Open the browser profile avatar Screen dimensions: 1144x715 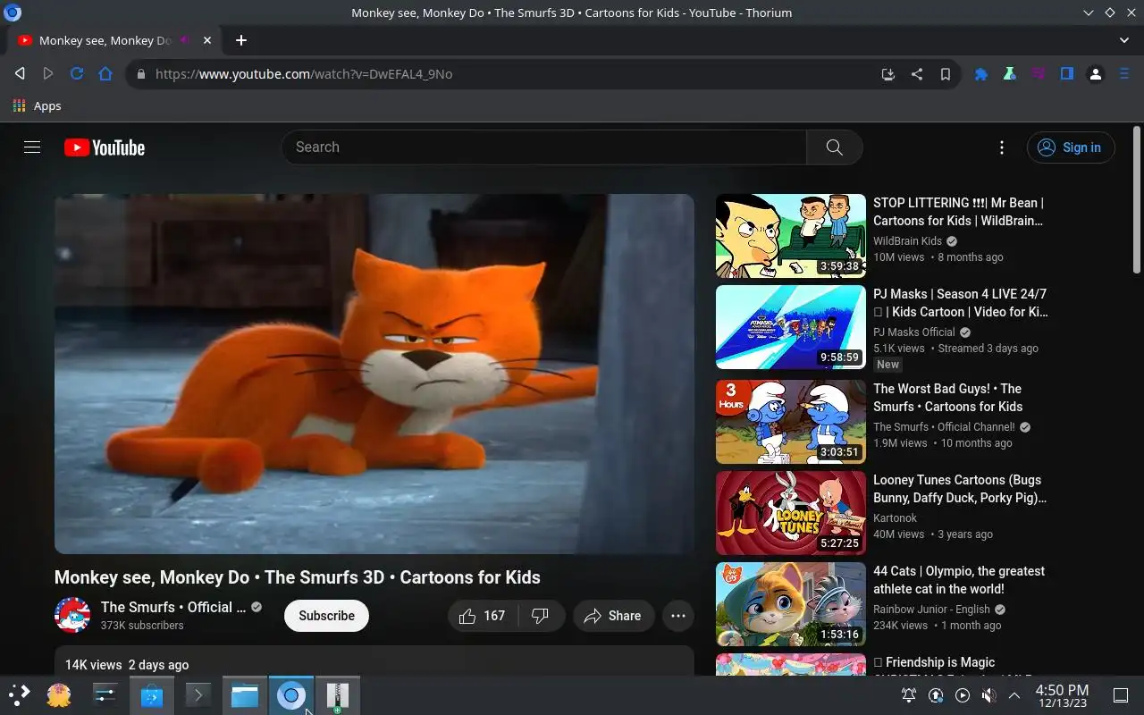pos(1096,74)
